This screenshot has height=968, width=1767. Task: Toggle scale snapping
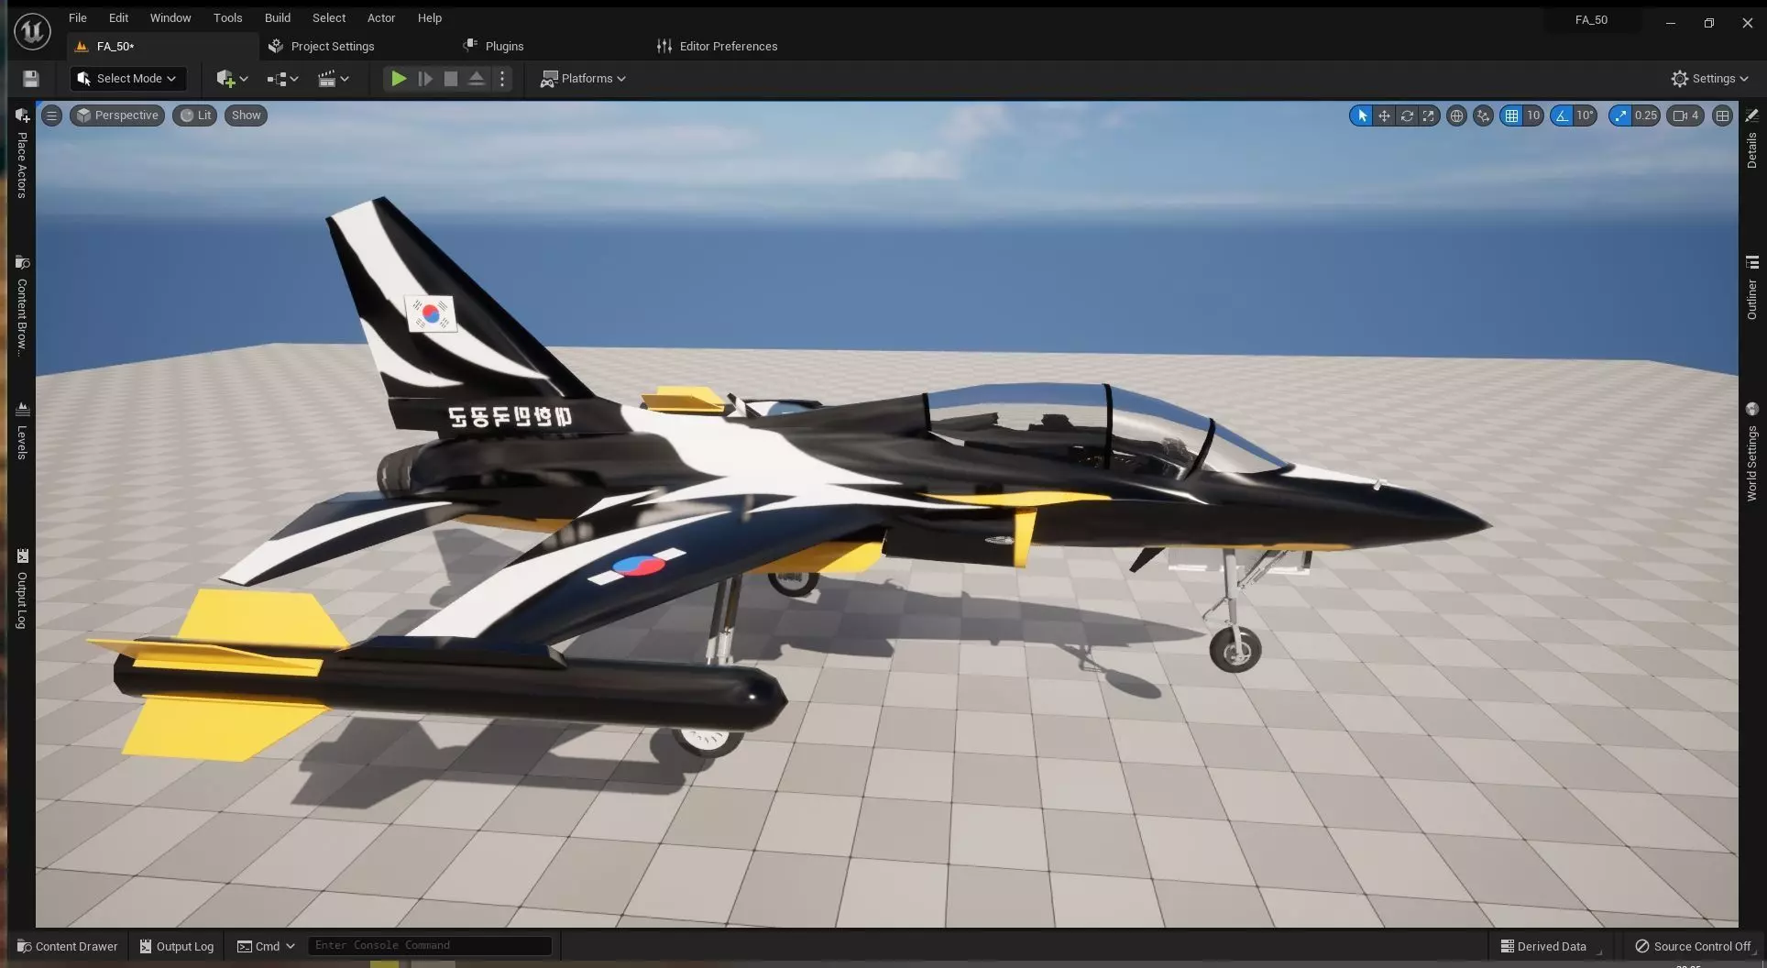(x=1620, y=115)
